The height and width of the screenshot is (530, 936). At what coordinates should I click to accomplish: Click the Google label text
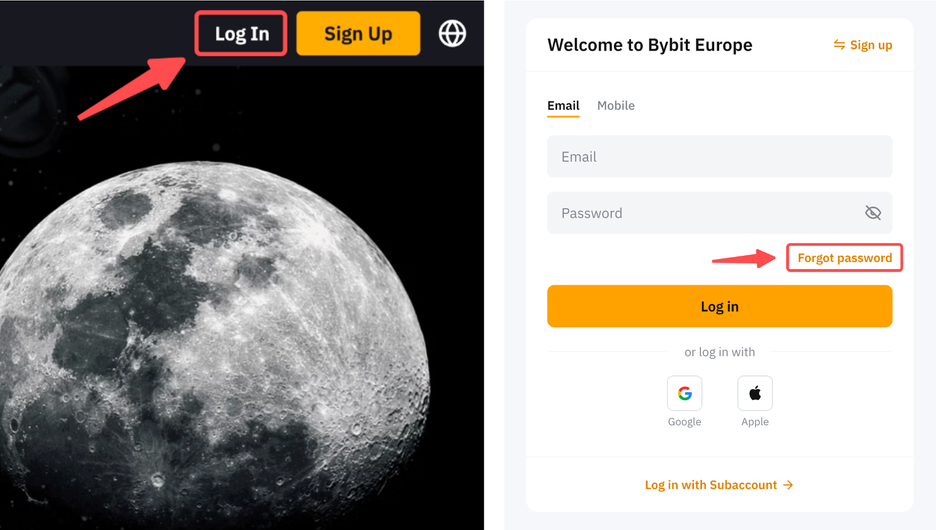tap(684, 422)
